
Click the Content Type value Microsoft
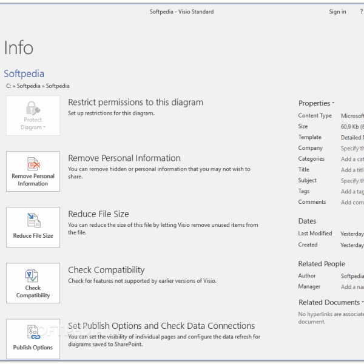(352, 116)
